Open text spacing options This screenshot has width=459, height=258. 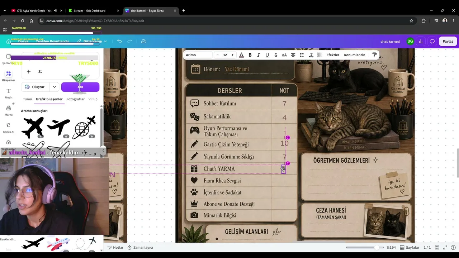point(311,55)
